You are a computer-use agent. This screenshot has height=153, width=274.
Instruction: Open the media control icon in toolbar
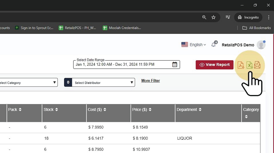pyautogui.click(x=228, y=17)
